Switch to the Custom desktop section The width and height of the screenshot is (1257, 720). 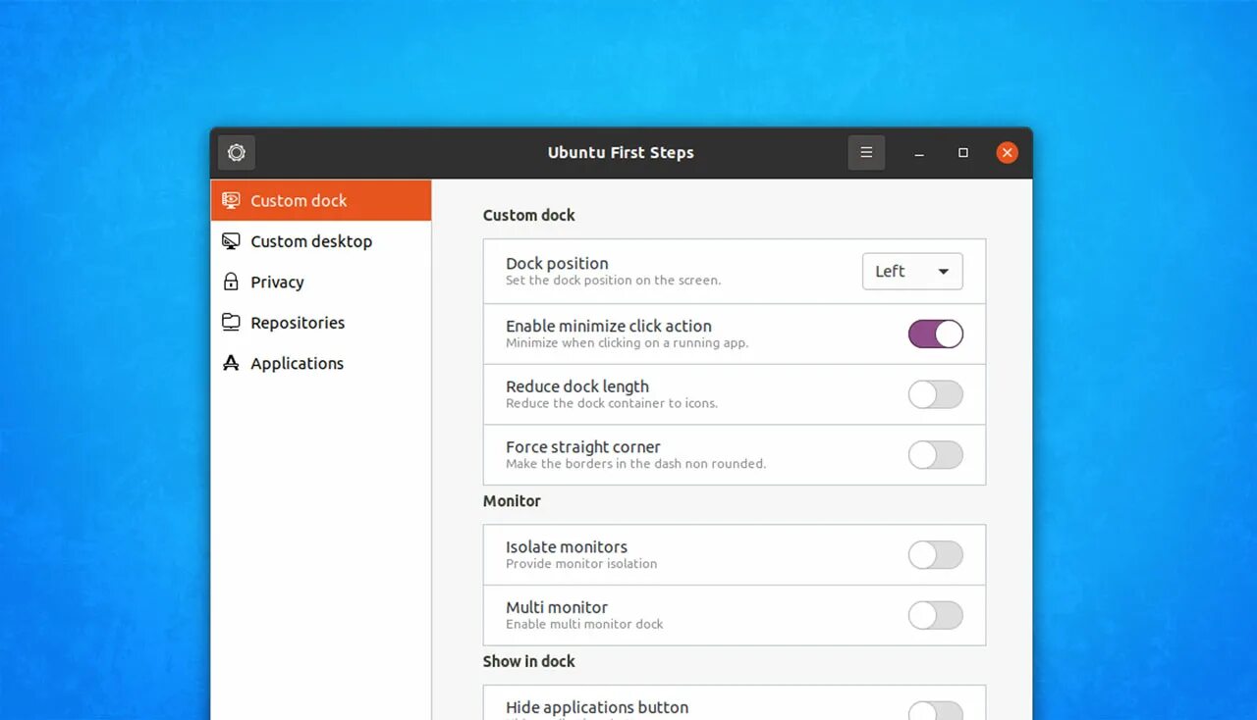(x=321, y=241)
